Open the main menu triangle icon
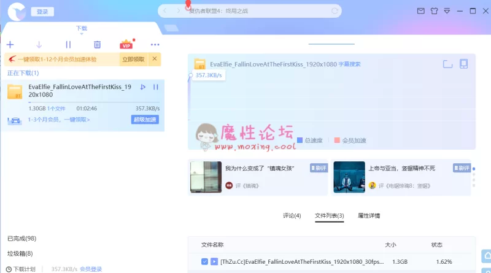Viewport: 491px width, 273px height. click(447, 11)
